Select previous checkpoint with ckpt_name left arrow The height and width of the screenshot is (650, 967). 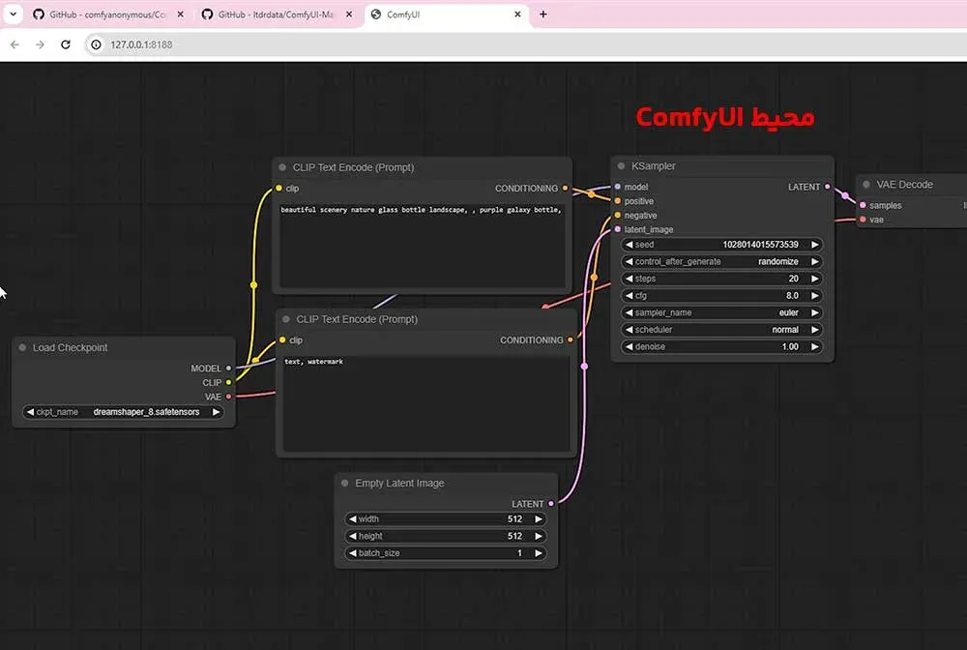click(x=30, y=412)
